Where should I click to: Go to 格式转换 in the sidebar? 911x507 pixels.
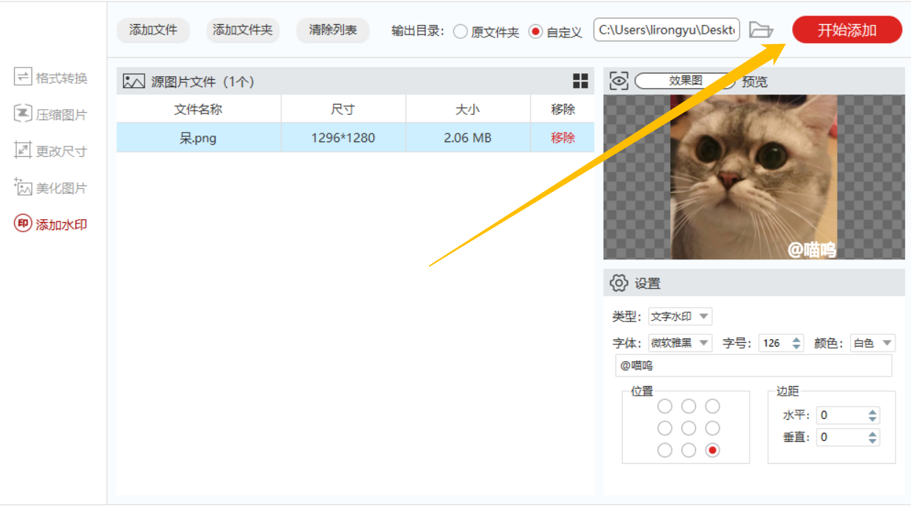tap(51, 78)
